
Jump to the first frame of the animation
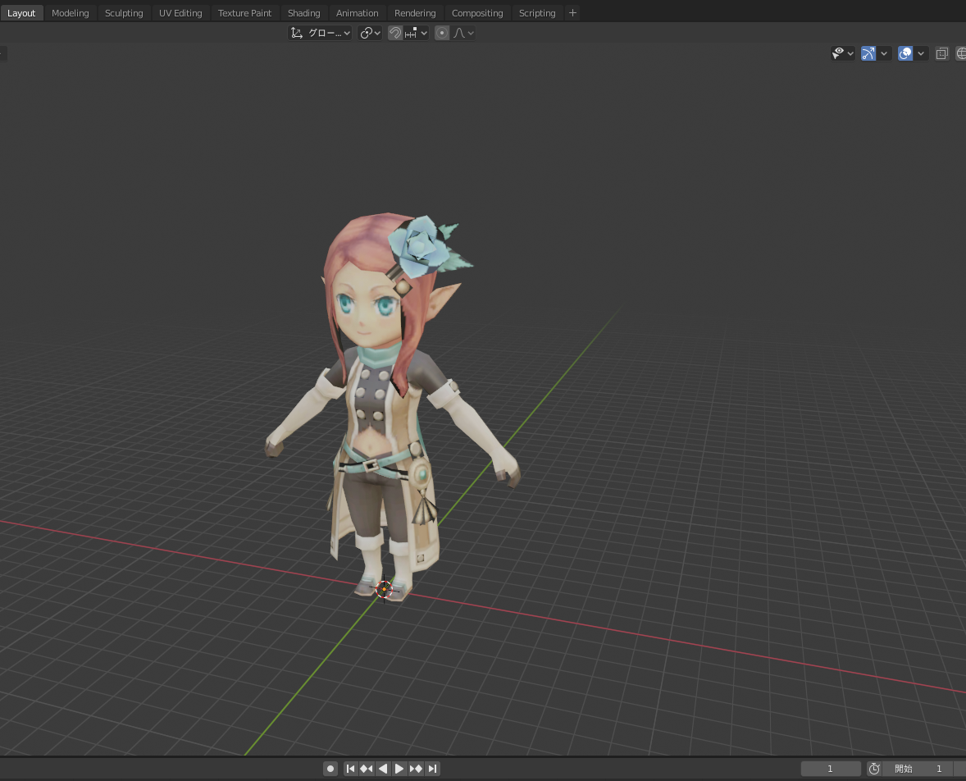coord(350,769)
